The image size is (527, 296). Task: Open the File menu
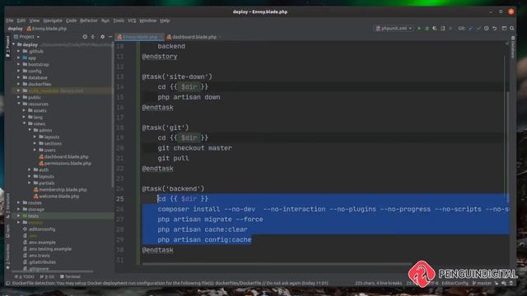pyautogui.click(x=9, y=21)
